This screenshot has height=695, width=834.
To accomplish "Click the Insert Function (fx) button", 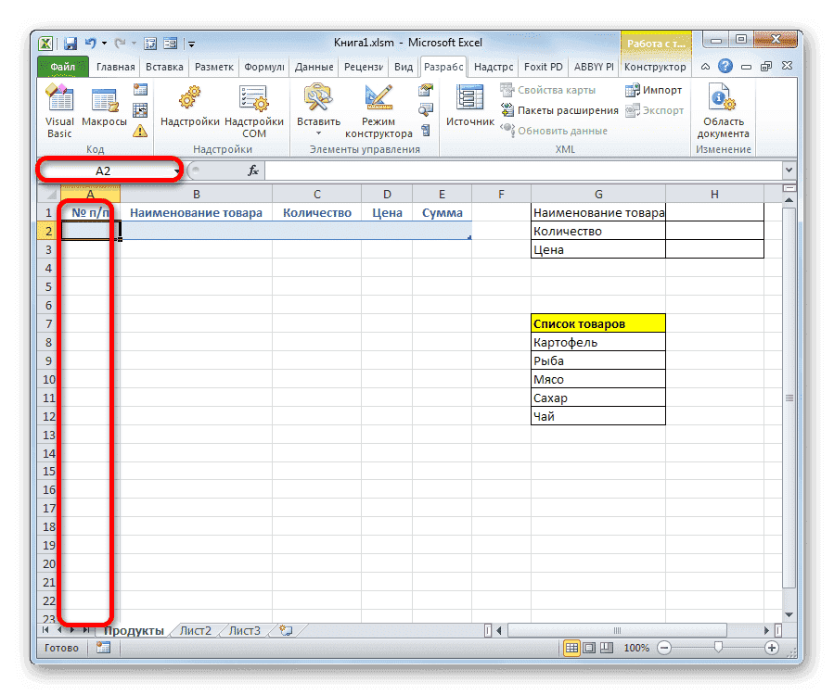I will pos(253,171).
